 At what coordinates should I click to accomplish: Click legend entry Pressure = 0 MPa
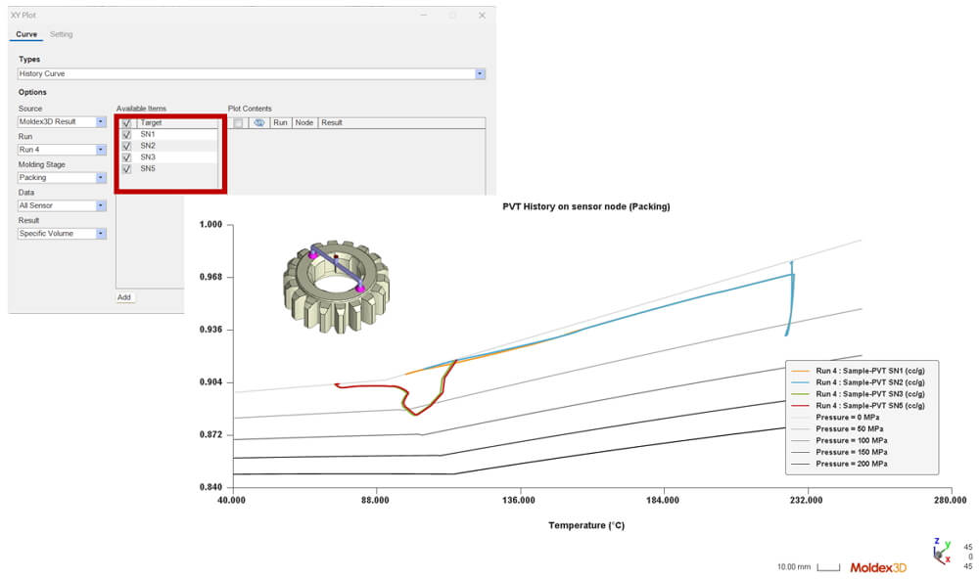(x=847, y=418)
